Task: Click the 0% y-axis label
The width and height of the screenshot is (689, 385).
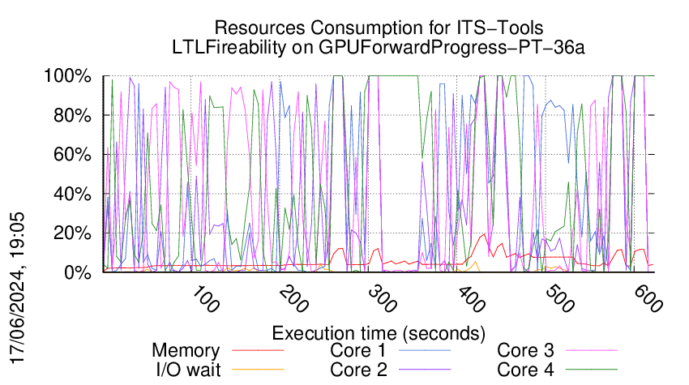Action: coord(78,272)
